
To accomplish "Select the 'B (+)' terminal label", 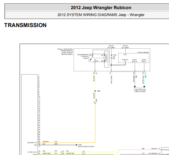I will click(x=125, y=55).
